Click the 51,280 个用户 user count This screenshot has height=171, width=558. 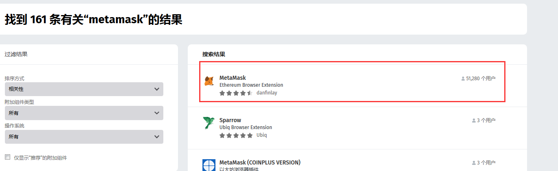point(481,79)
